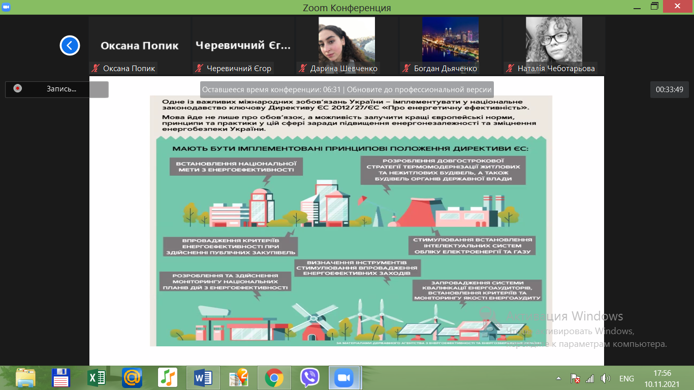This screenshot has width=694, height=390.
Task: Close the Zoom conference window
Action: coord(678,6)
